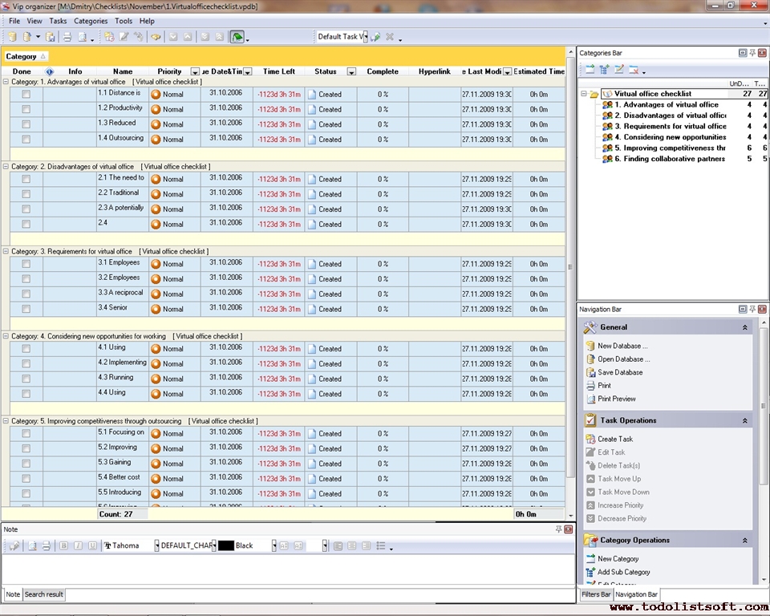Click the Edit Category icon in Categories Bar
770x616 pixels.
618,71
